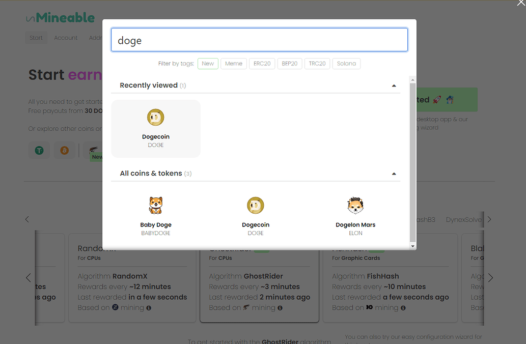
Task: Filter coins by the Solana tag
Action: [346, 64]
